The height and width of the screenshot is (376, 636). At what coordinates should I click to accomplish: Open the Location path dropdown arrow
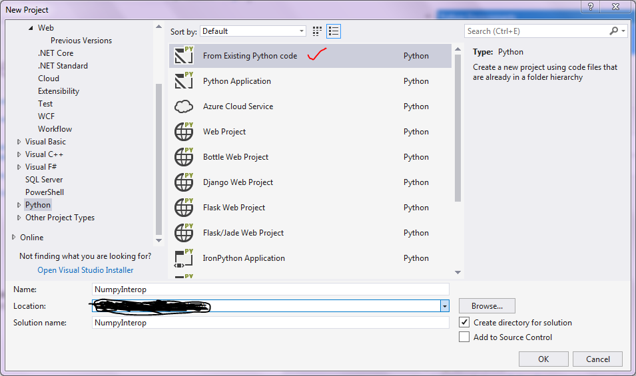[445, 306]
